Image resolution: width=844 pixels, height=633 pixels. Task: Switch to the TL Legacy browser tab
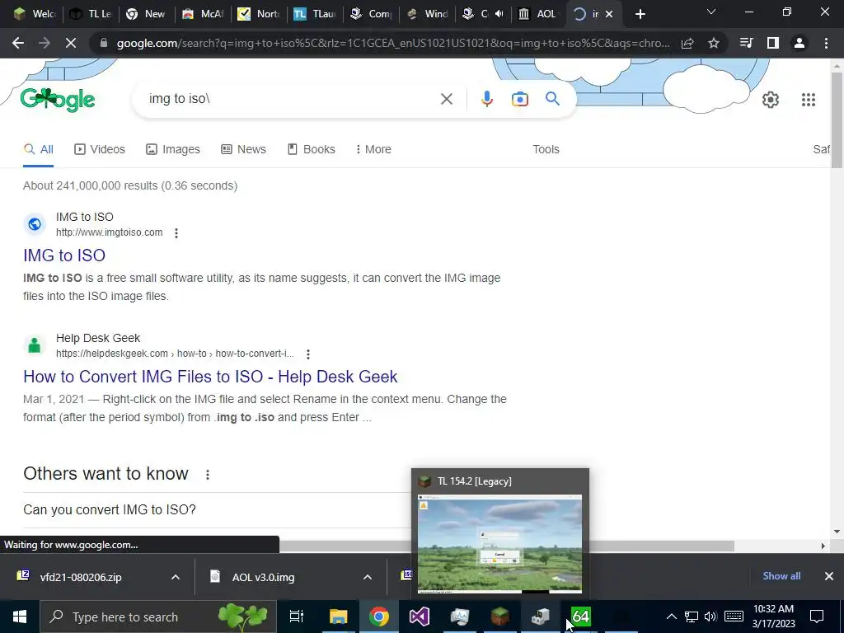tap(91, 14)
